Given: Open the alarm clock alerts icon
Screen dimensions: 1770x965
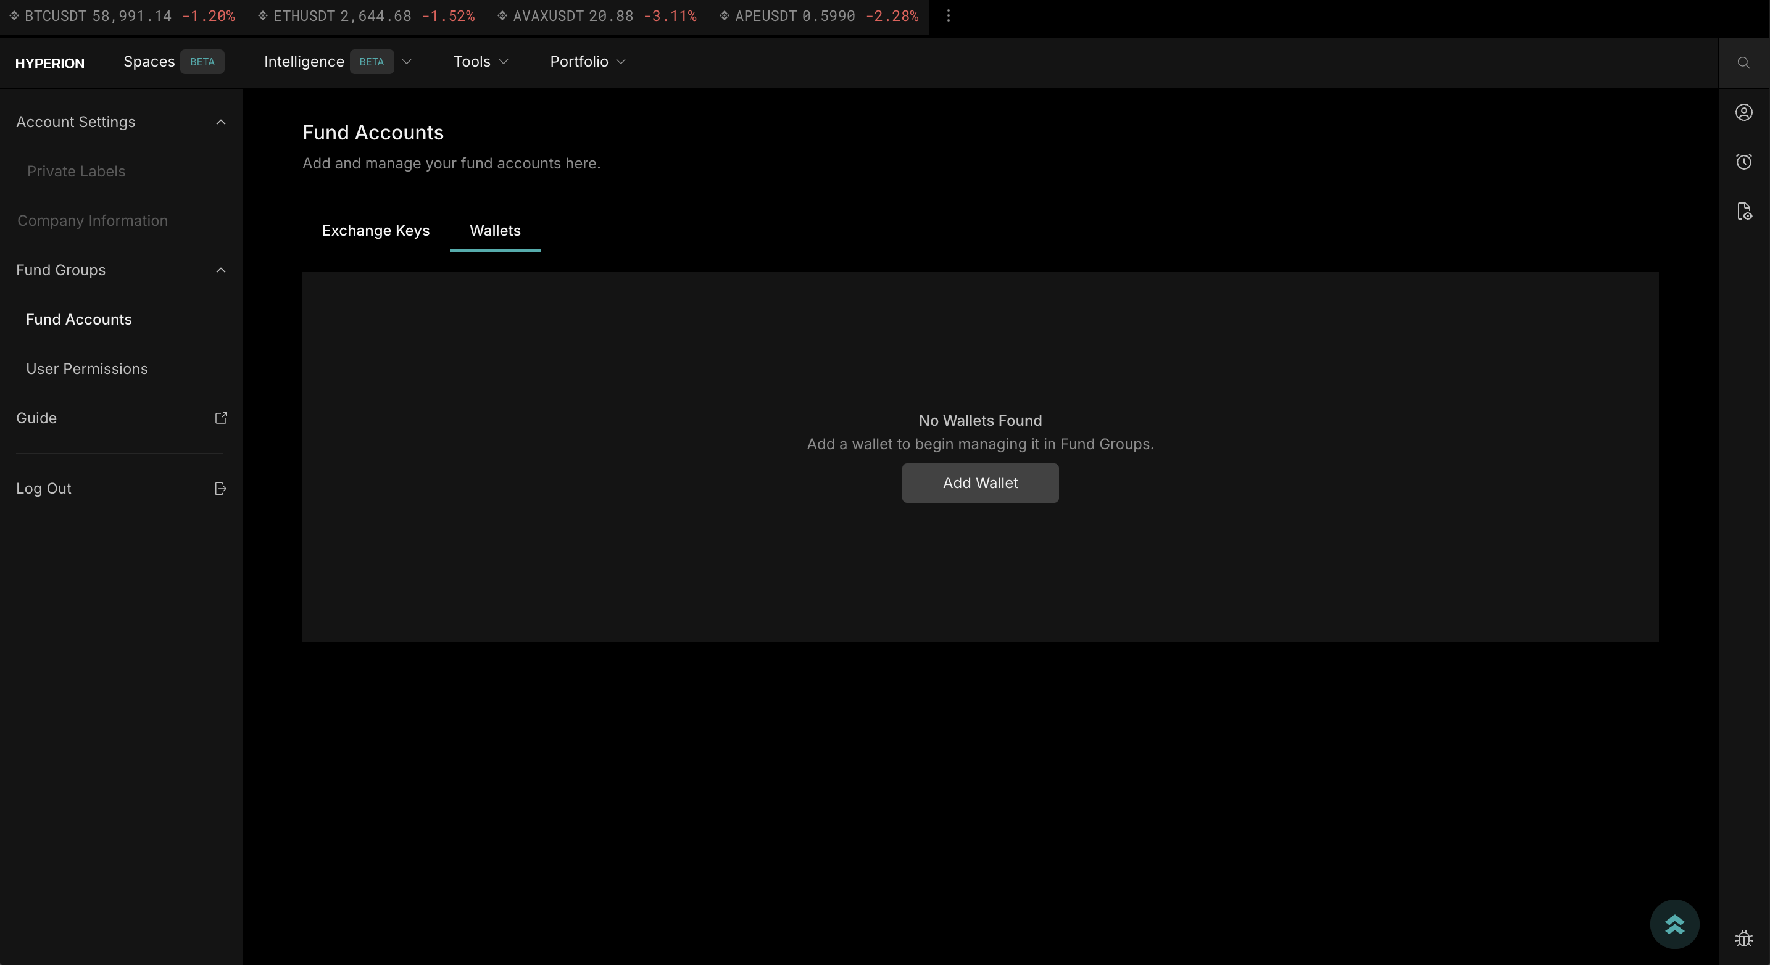Looking at the screenshot, I should pos(1743,162).
